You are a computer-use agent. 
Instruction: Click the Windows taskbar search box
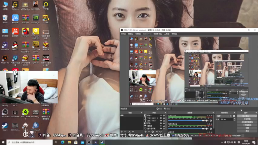tap(30, 142)
